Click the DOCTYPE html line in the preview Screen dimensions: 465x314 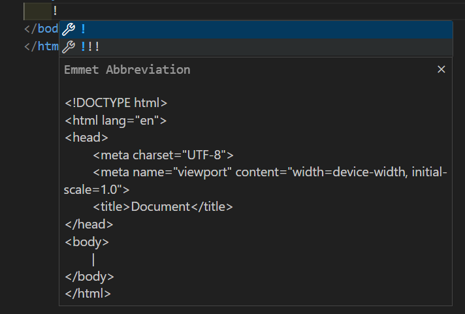pyautogui.click(x=116, y=102)
